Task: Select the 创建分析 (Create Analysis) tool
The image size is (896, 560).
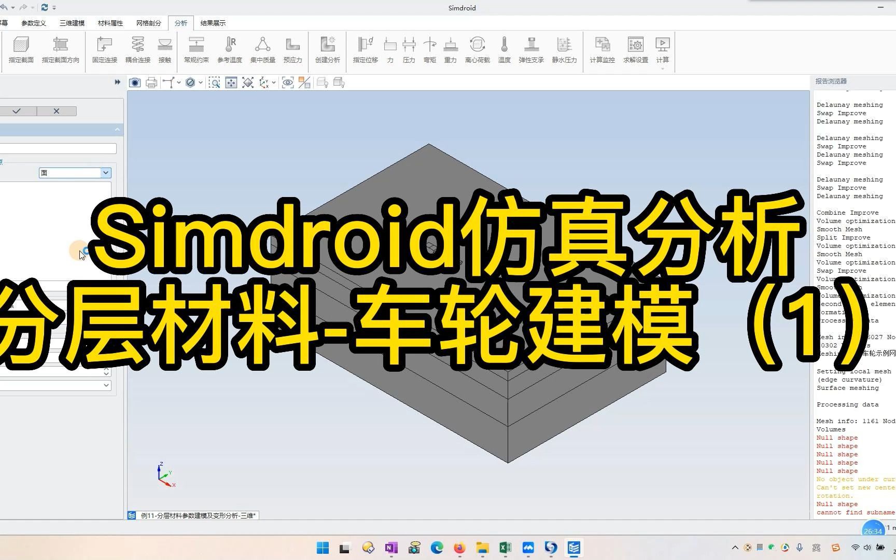Action: [x=327, y=49]
